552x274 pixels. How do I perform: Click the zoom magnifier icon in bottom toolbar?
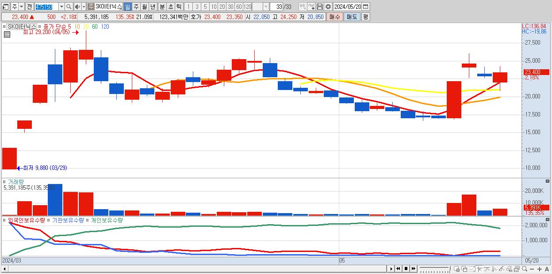524,269
